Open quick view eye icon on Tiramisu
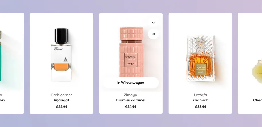 (x=153, y=34)
